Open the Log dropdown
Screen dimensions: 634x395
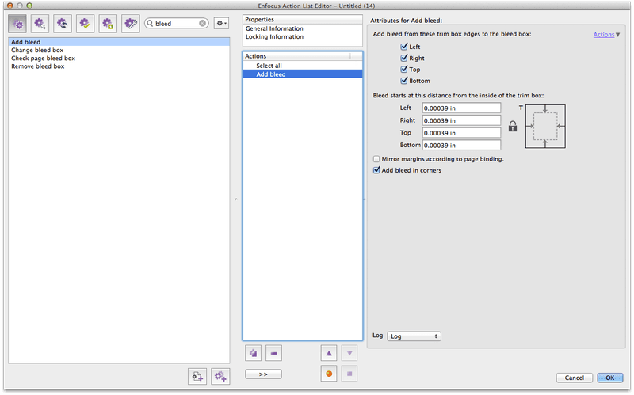(x=414, y=336)
